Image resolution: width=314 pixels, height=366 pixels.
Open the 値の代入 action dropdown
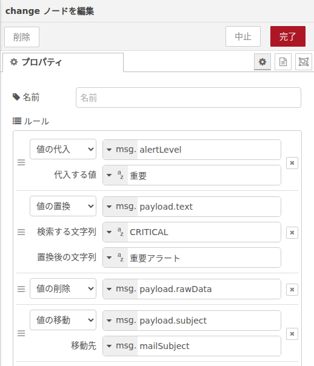[63, 149]
